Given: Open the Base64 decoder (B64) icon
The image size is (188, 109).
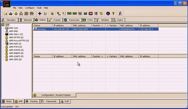Looking at the screenshot, I should 59,14.
